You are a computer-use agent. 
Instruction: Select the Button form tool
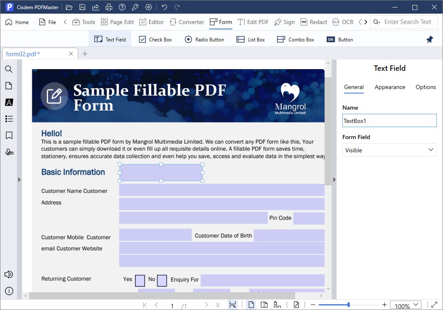(339, 39)
